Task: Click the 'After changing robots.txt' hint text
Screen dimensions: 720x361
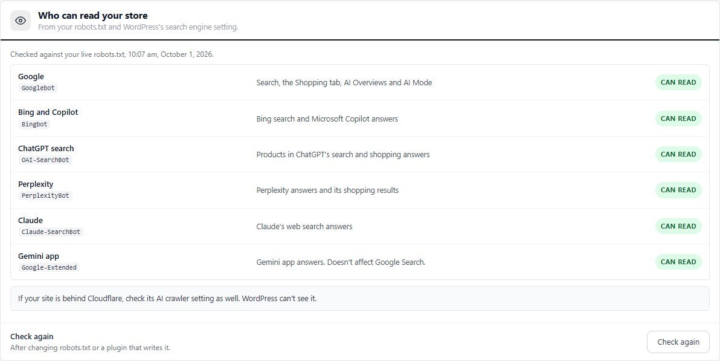Action: 91,348
